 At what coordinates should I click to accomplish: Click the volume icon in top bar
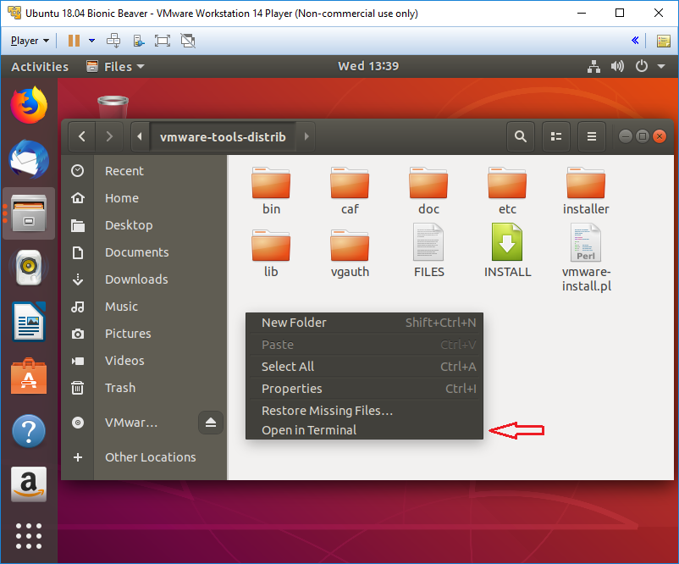(x=617, y=66)
